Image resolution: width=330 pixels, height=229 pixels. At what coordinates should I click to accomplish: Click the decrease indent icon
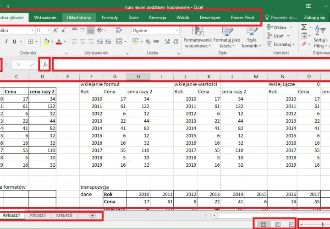click(x=100, y=41)
